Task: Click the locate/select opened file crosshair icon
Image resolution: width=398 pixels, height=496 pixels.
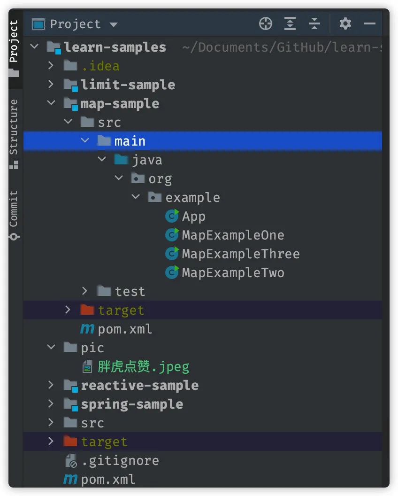Action: click(x=266, y=23)
